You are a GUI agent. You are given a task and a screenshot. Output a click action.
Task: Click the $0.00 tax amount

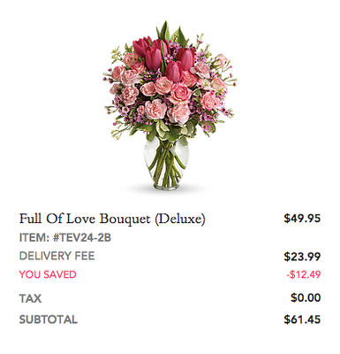[306, 297]
